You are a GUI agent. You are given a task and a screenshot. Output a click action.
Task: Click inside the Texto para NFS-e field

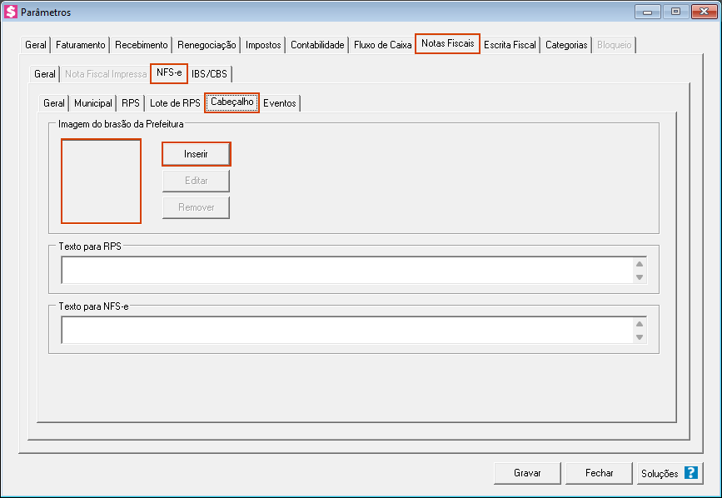(346, 330)
